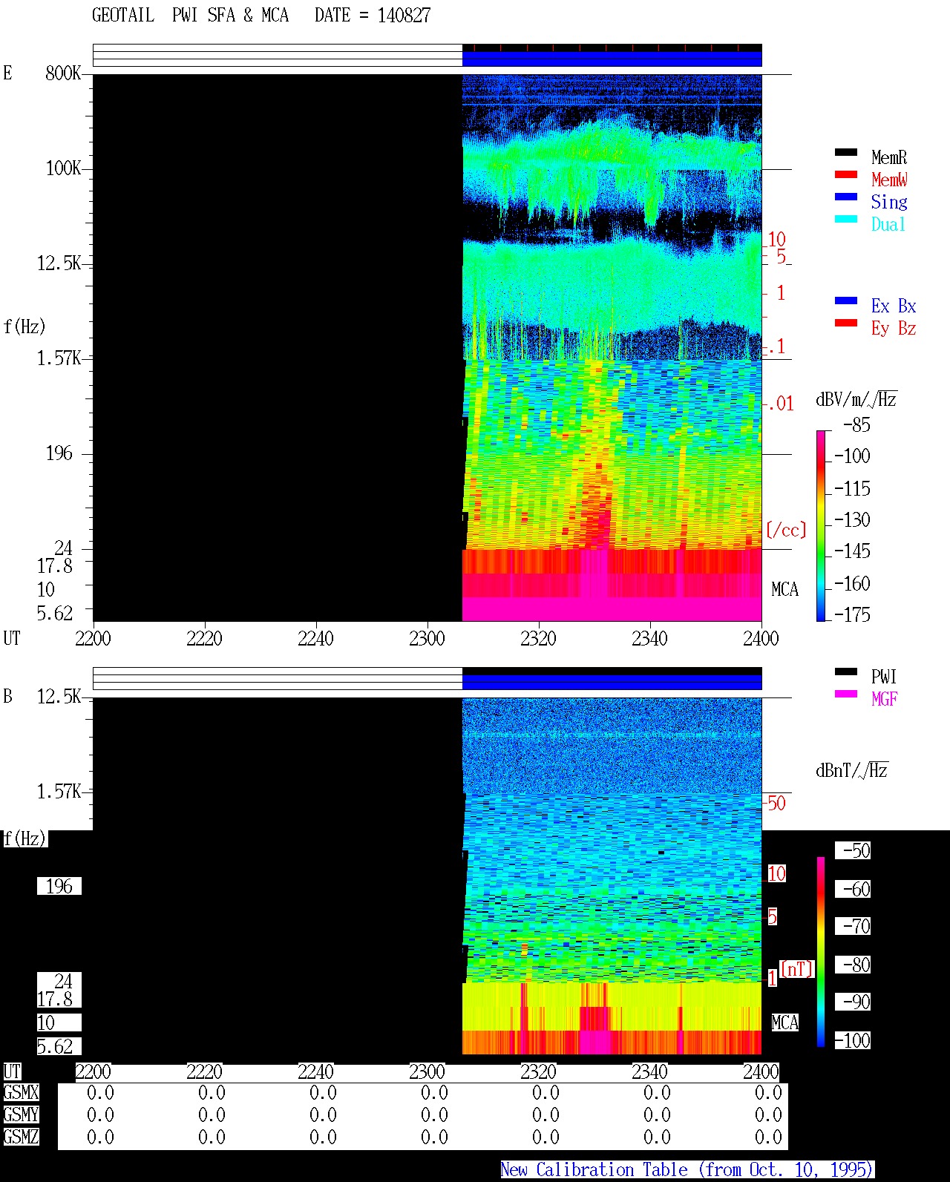Image resolution: width=950 pixels, height=1182 pixels.
Task: Click the '100K' frequency axis label
Action: coord(63,168)
